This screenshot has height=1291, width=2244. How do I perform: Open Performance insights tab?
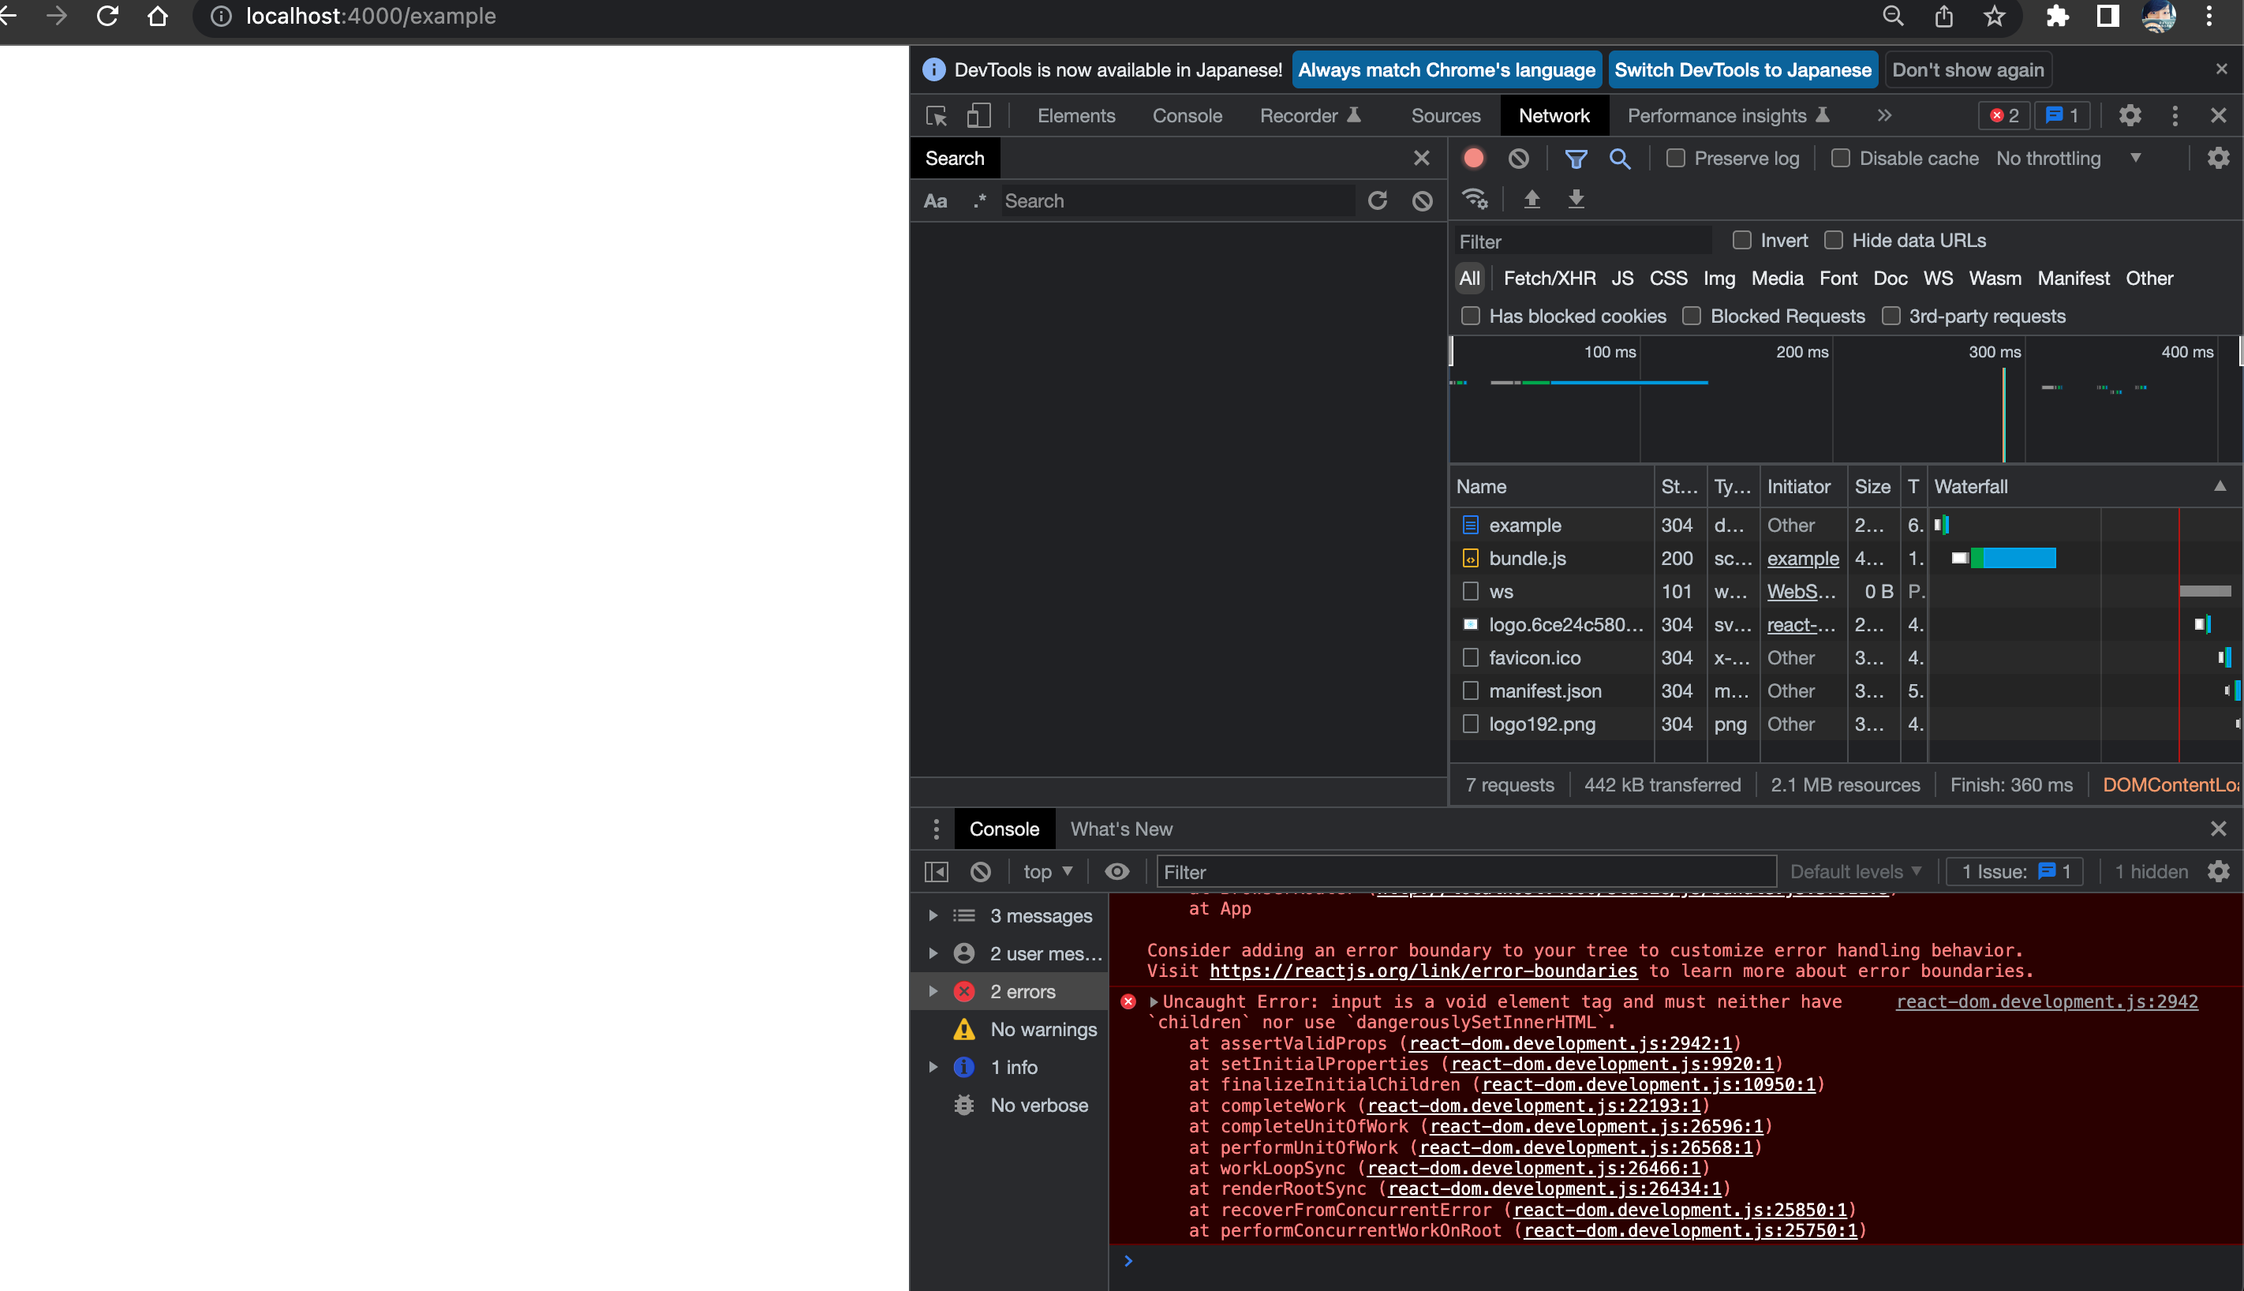point(1728,115)
